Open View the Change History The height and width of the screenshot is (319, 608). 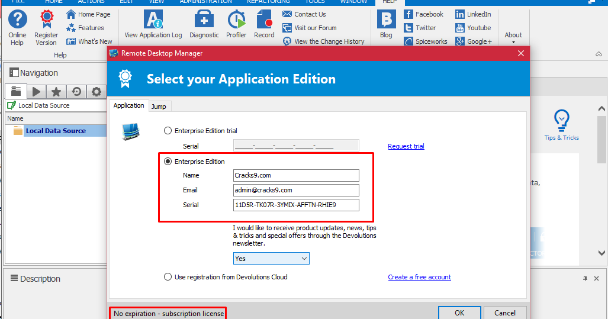click(x=323, y=41)
